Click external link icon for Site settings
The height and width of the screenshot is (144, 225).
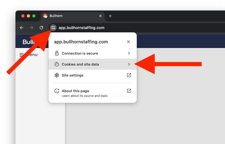coord(129,75)
